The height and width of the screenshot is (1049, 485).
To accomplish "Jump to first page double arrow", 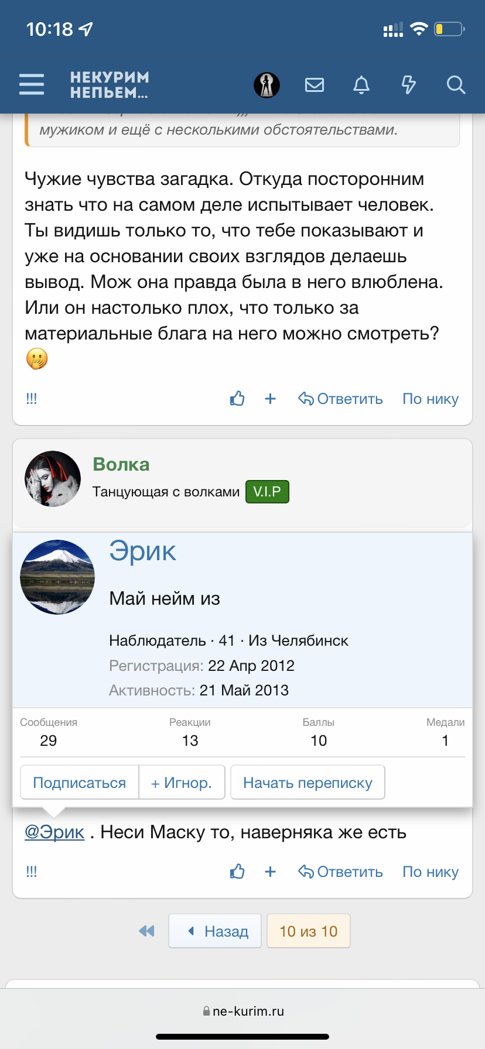I will pyautogui.click(x=146, y=931).
